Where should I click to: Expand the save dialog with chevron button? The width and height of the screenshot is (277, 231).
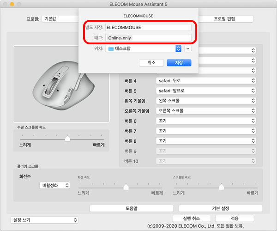188,49
